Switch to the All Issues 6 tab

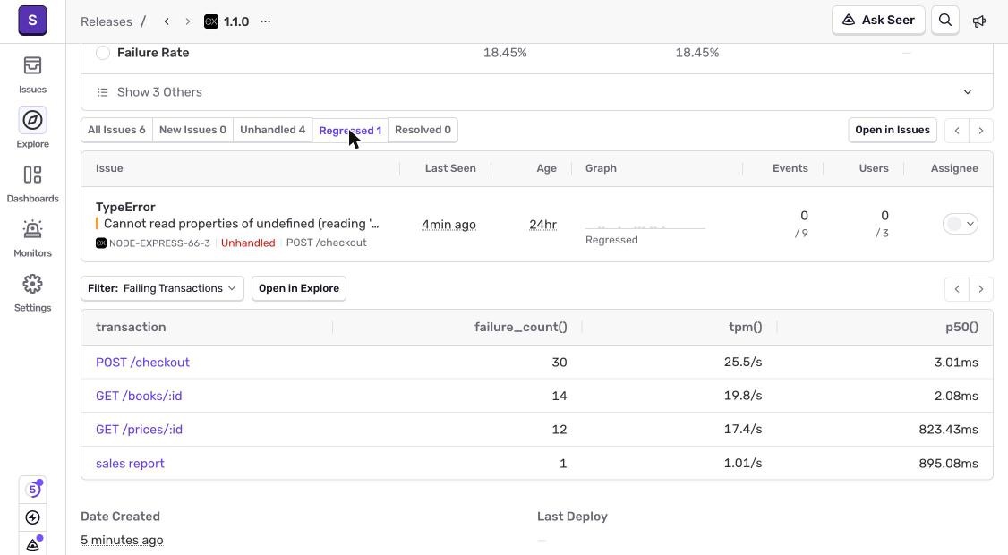(x=116, y=130)
